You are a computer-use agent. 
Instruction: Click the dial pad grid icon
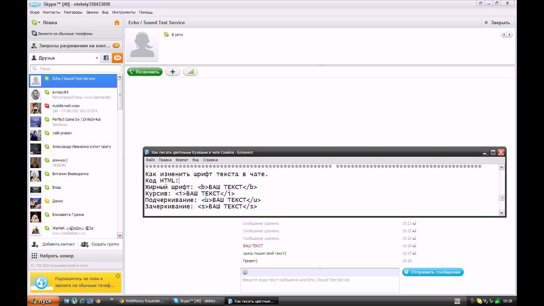34,256
